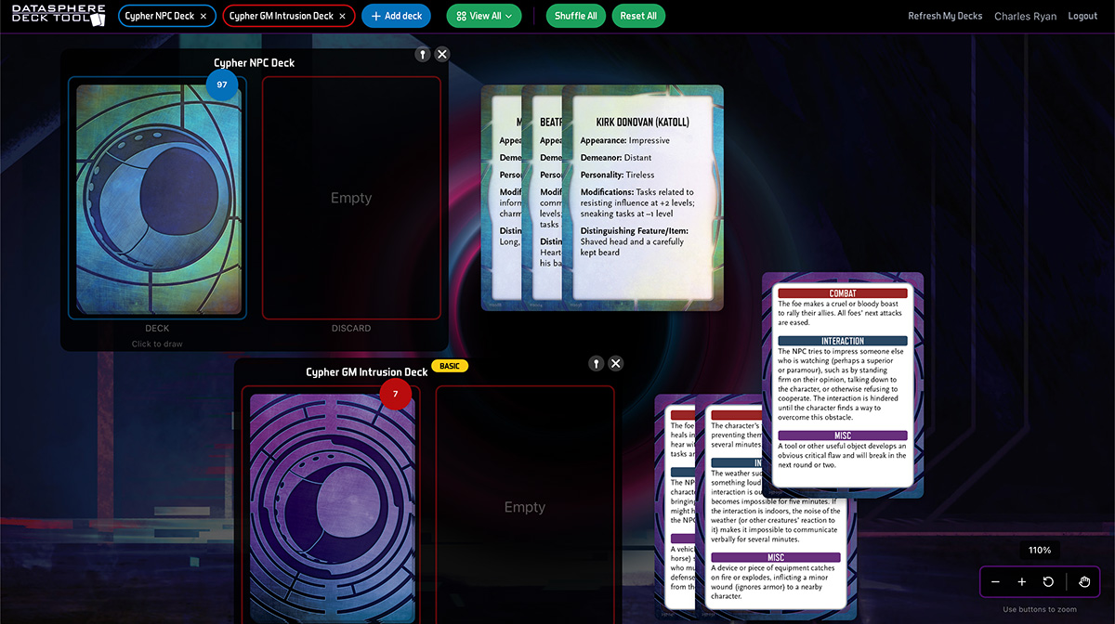Pin the Cypher GM Intrusion Deck panel
This screenshot has height=624, width=1115.
[x=597, y=363]
